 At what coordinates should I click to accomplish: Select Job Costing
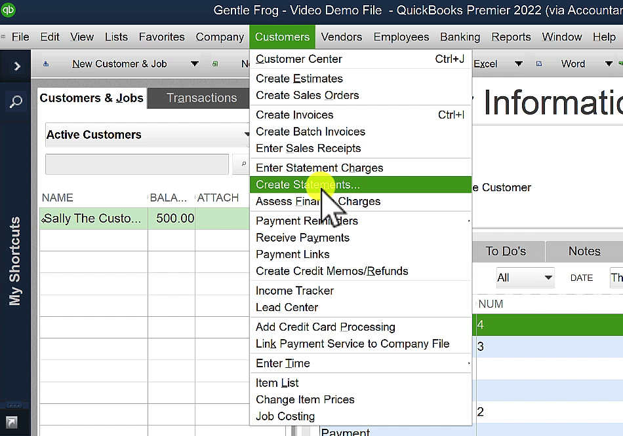click(x=361, y=416)
